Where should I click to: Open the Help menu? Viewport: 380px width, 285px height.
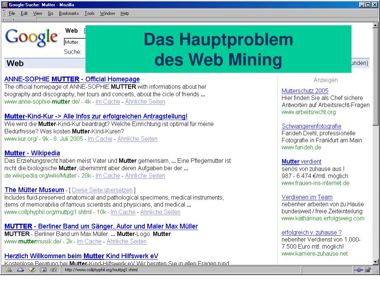pyautogui.click(x=125, y=13)
